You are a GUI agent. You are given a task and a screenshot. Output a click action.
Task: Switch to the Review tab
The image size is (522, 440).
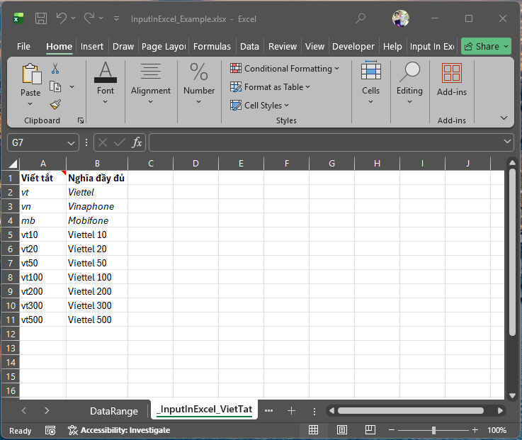point(283,46)
